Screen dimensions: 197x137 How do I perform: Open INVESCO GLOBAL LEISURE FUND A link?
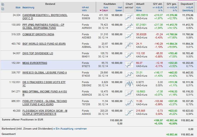(x=45, y=73)
